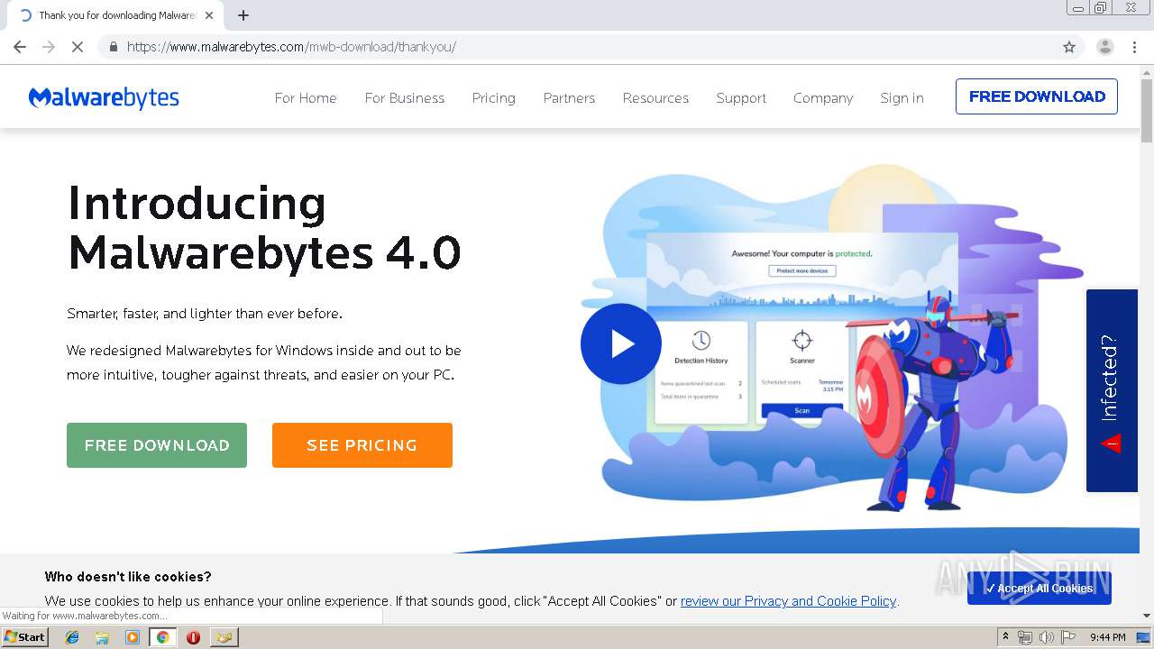
Task: Click the Malwarebytes logo
Action: click(104, 97)
